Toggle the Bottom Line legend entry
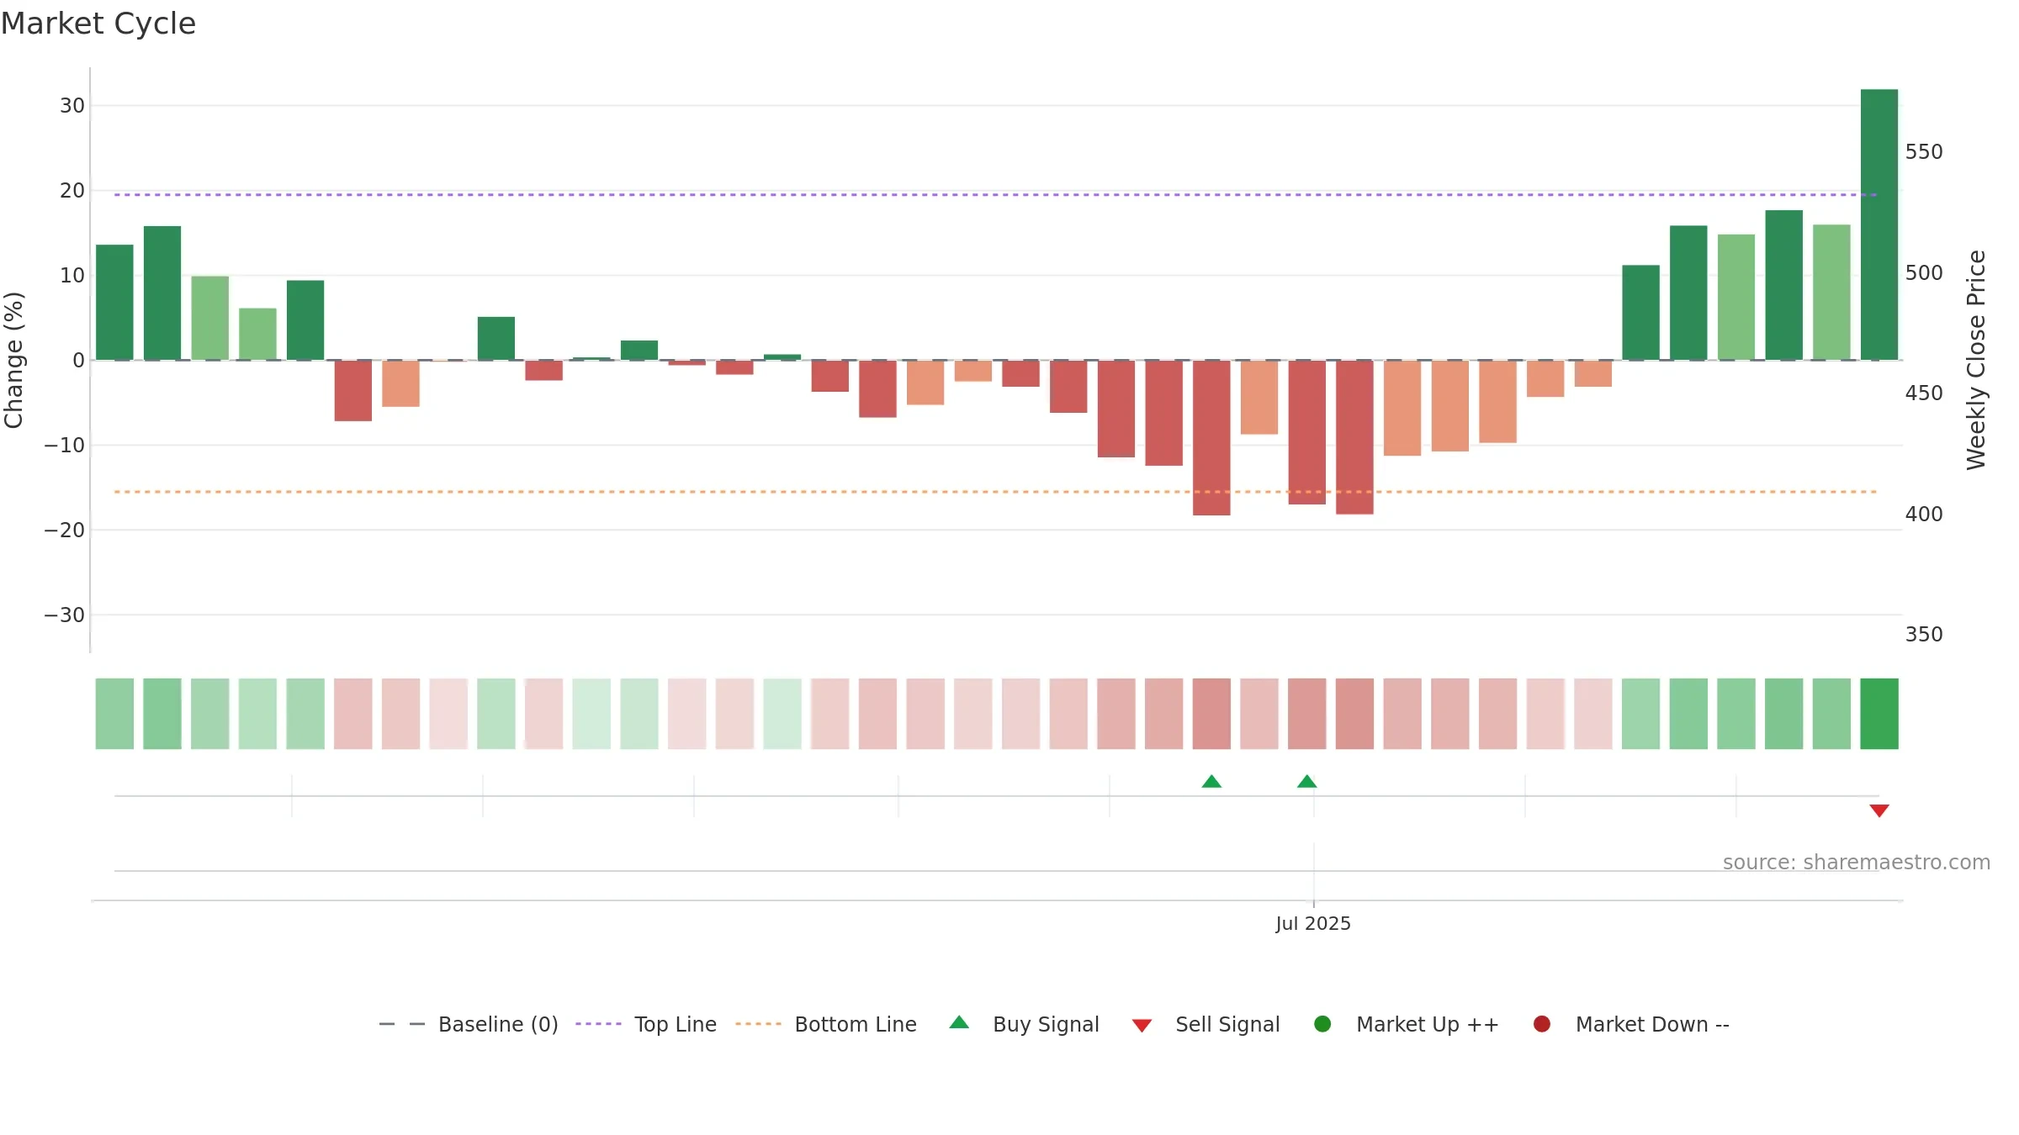 826,1024
